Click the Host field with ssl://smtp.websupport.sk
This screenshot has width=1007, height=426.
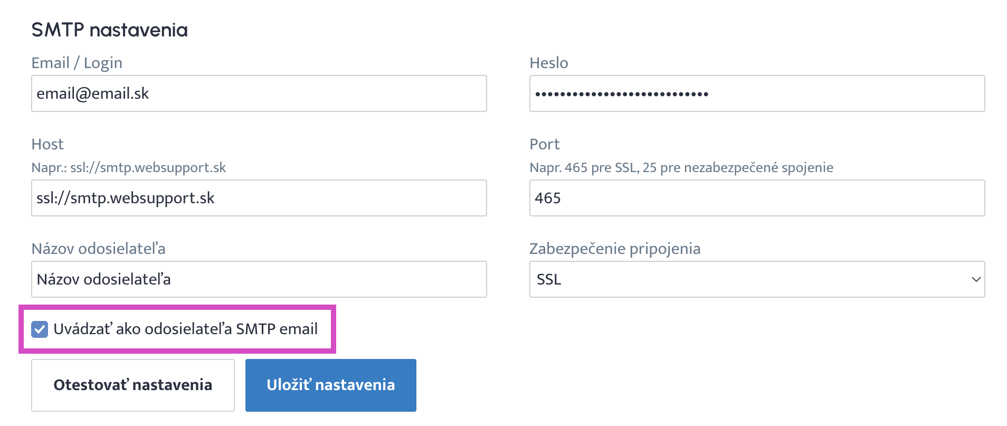coord(259,198)
